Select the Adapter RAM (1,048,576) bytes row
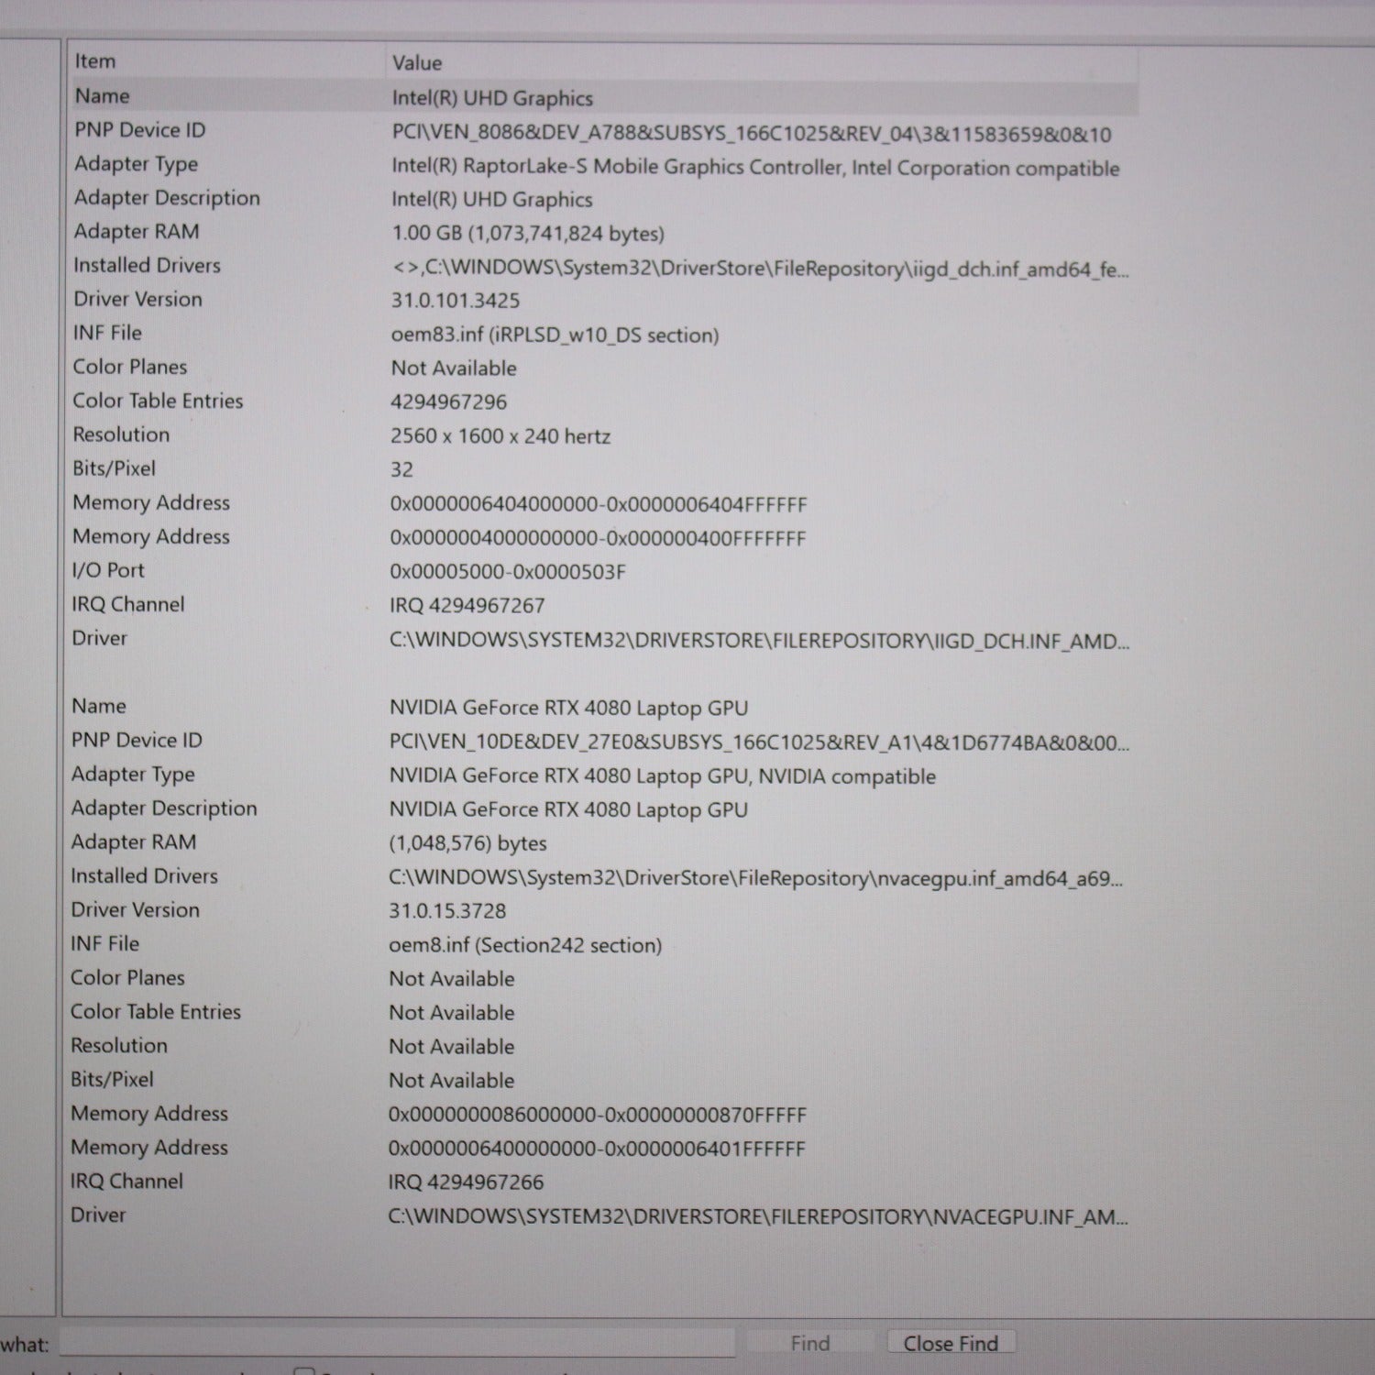1375x1375 pixels. 467,843
